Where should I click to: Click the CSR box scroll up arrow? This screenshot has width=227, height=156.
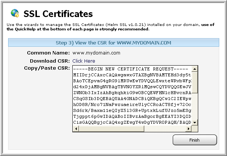click(x=195, y=69)
